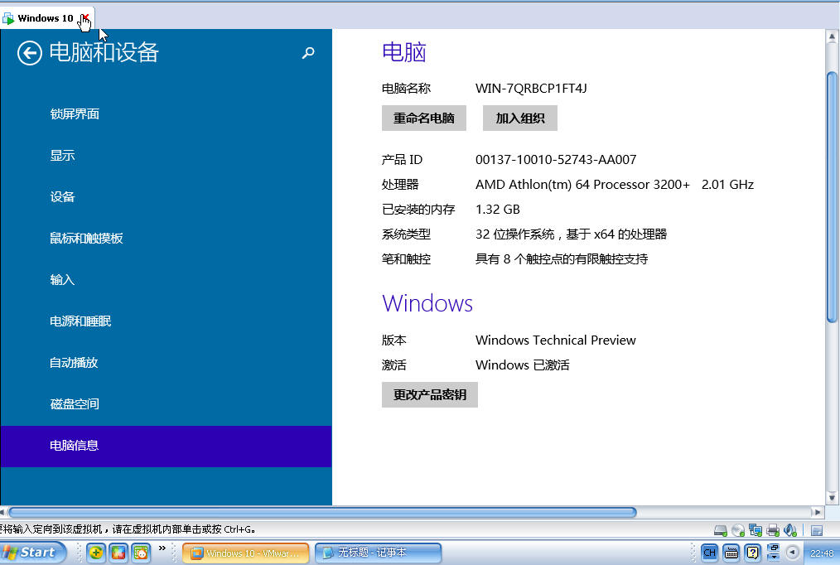Click the VMware network adapter status icon
Viewport: 840px width, 565px height.
coord(756,530)
